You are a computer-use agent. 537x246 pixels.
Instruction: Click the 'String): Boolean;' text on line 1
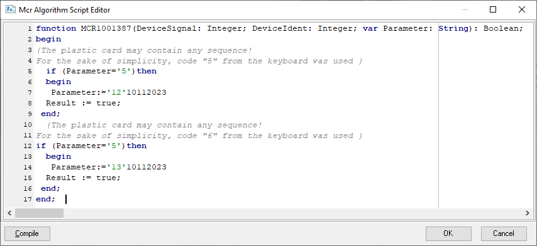click(x=480, y=28)
